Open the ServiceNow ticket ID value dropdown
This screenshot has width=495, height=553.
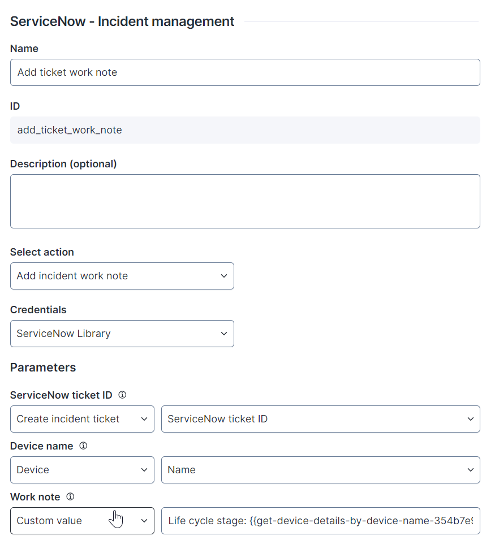(x=321, y=419)
